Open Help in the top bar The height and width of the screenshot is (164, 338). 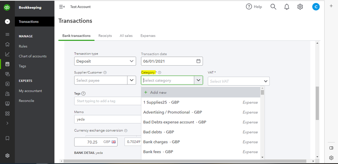pyautogui.click(x=254, y=7)
